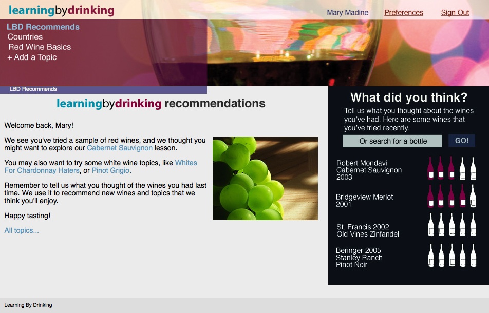This screenshot has height=313, width=489.
Task: Open the Countries topic
Action: point(25,37)
